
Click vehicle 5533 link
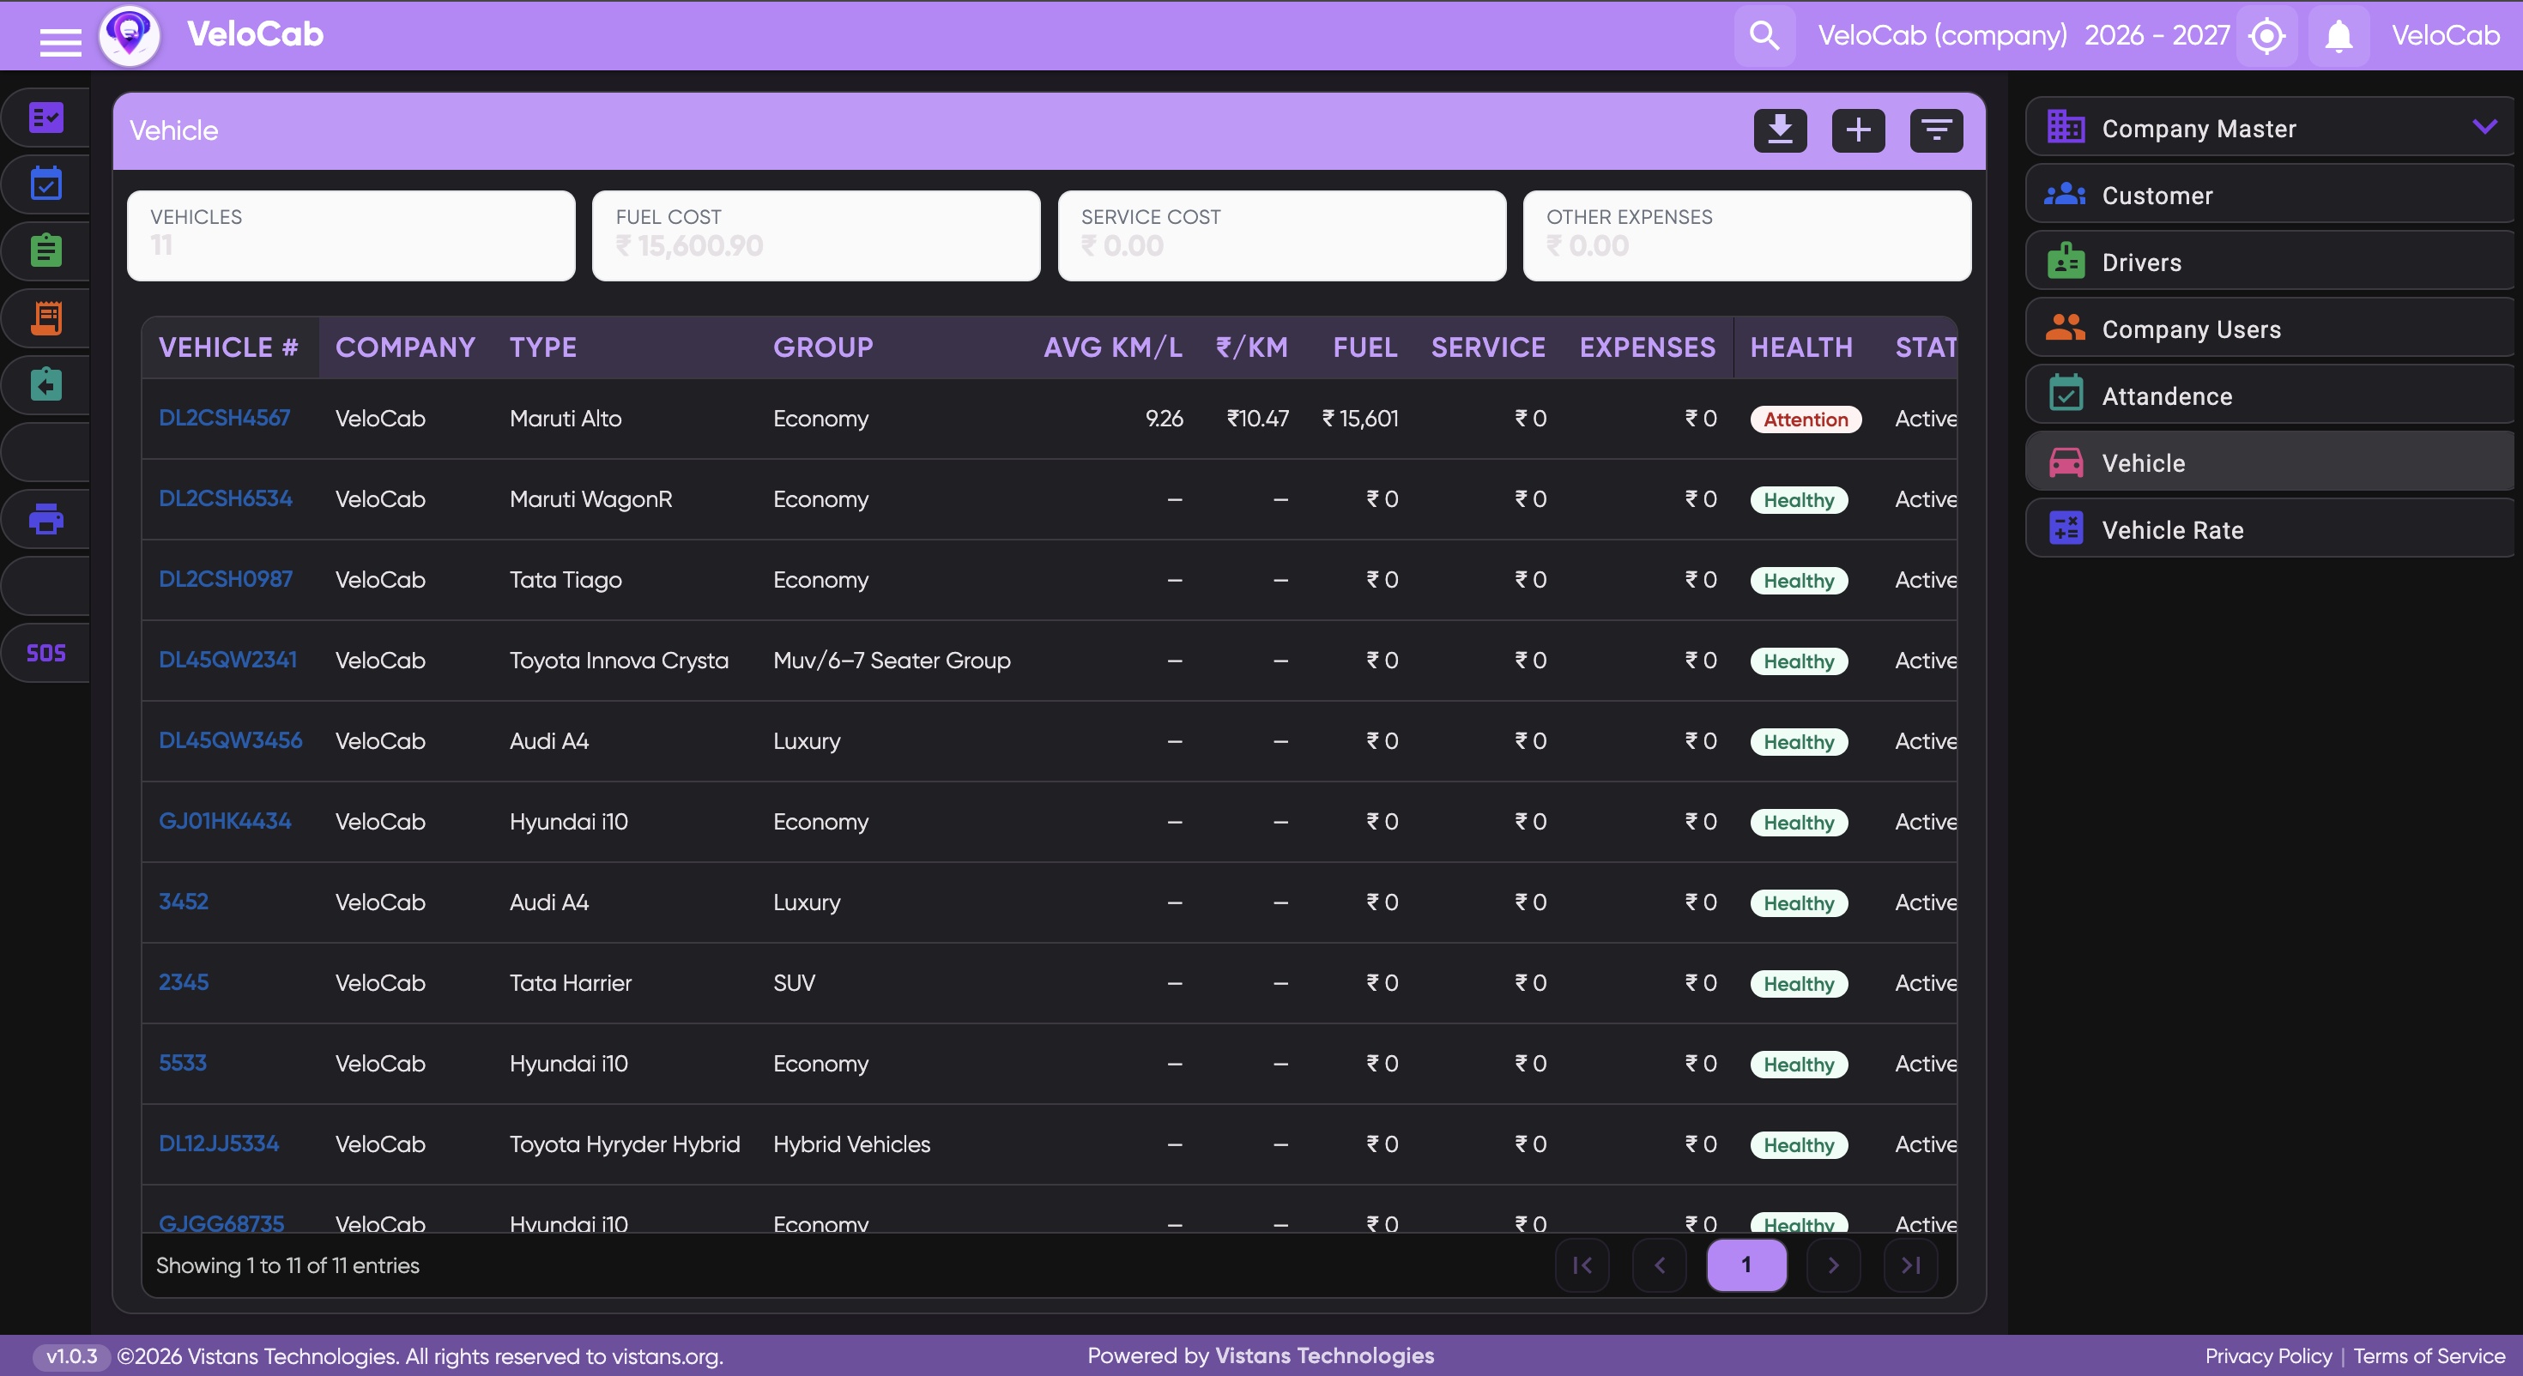click(x=182, y=1063)
